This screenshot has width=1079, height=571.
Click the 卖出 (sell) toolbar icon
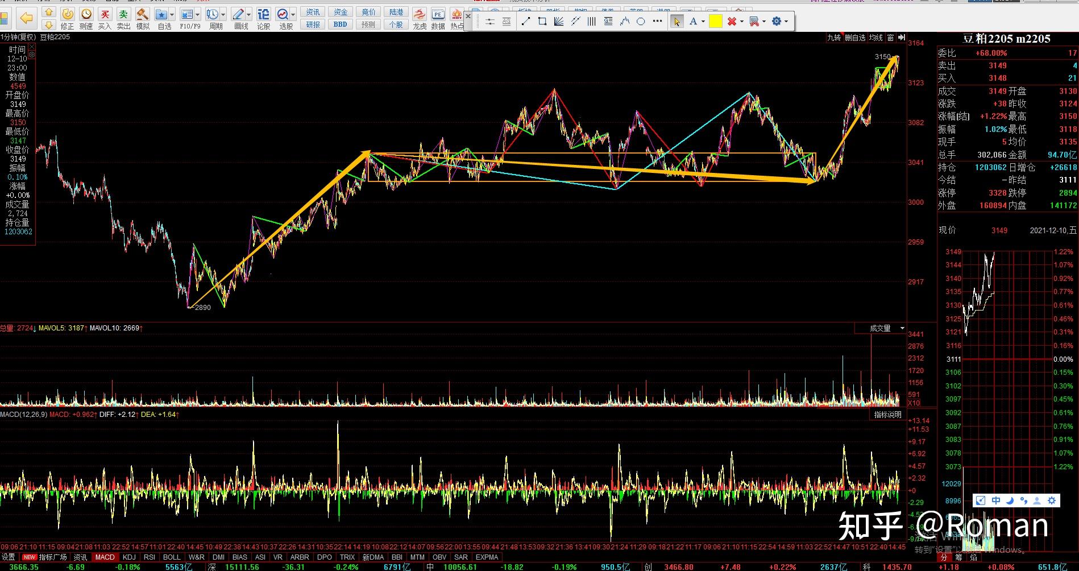pos(123,18)
